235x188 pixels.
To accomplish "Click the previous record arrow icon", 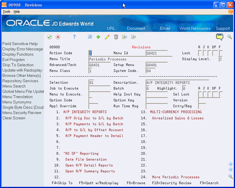I will (125, 37).
